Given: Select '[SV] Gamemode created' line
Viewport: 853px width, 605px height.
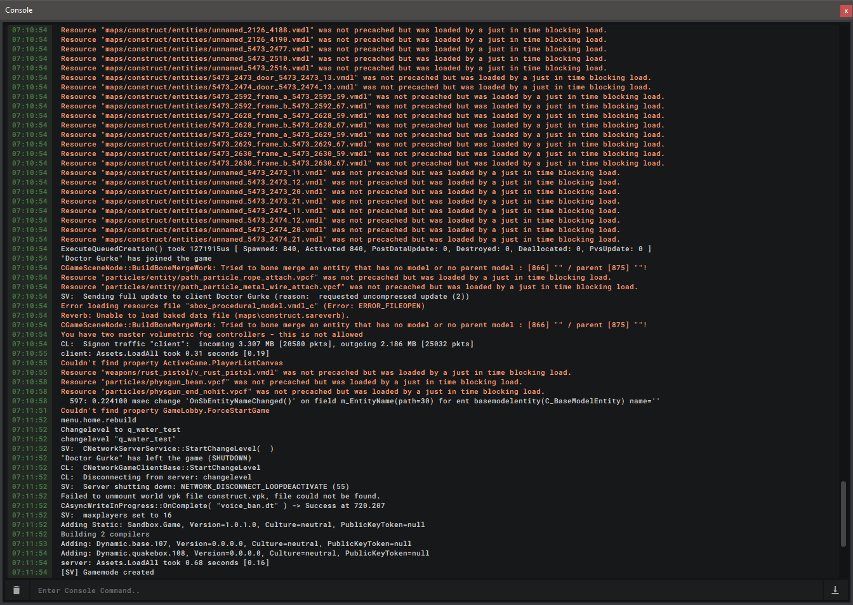Looking at the screenshot, I should (107, 572).
